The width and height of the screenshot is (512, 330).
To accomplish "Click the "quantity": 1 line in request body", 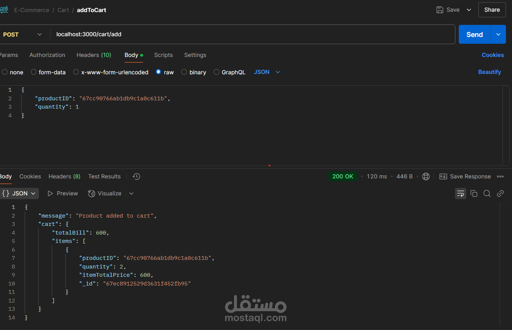I will click(x=57, y=107).
